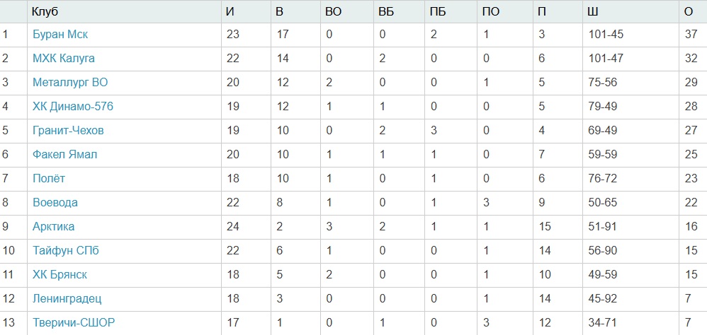The width and height of the screenshot is (707, 335).
Task: Open the ХК Брянск team page
Action: click(60, 274)
